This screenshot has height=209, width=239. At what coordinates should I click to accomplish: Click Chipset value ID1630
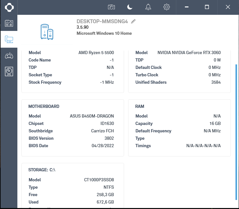pyautogui.click(x=107, y=123)
